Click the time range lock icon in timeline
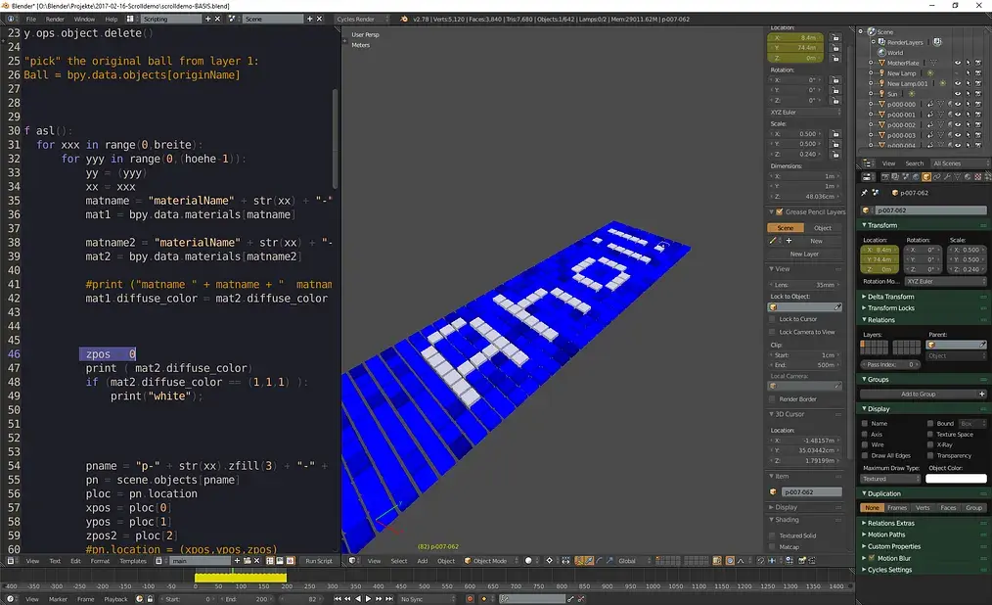This screenshot has height=605, width=992. (150, 599)
